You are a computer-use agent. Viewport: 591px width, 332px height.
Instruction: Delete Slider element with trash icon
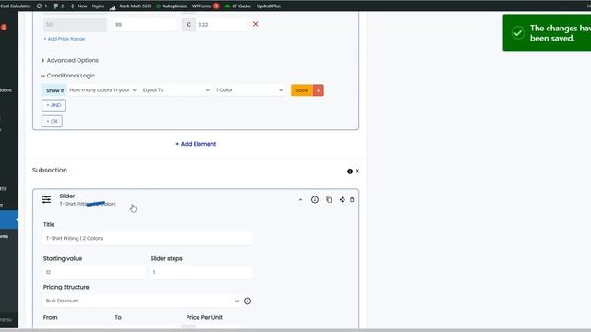pos(352,200)
